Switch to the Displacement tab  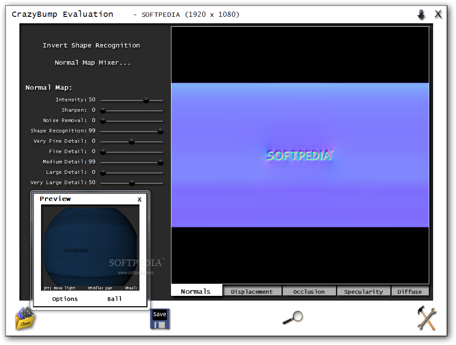(252, 292)
